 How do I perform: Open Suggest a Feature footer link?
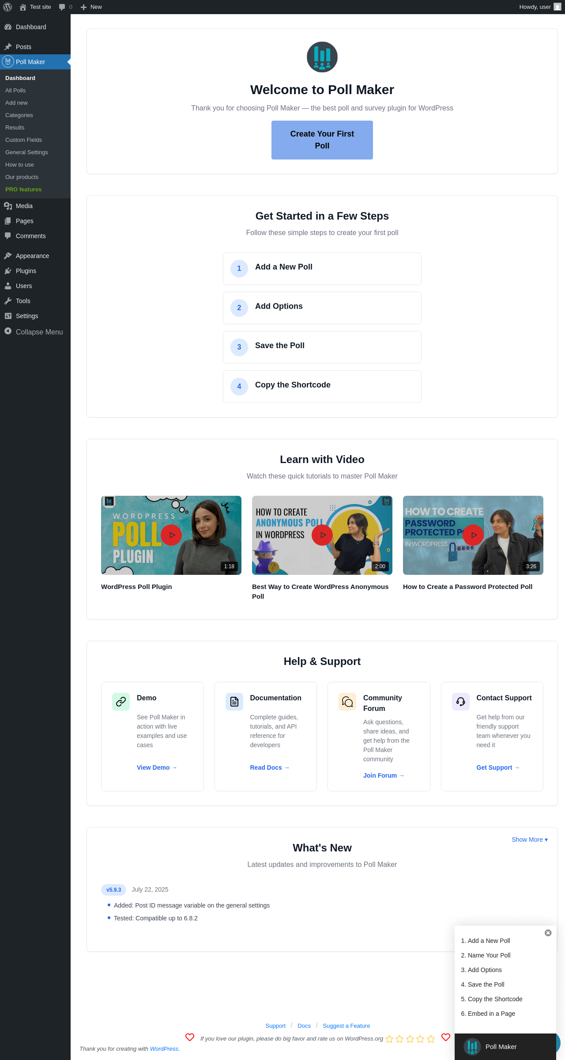347,1026
